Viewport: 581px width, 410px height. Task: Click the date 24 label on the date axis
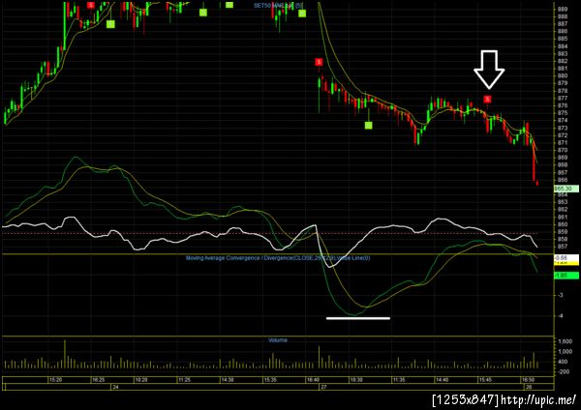115,387
